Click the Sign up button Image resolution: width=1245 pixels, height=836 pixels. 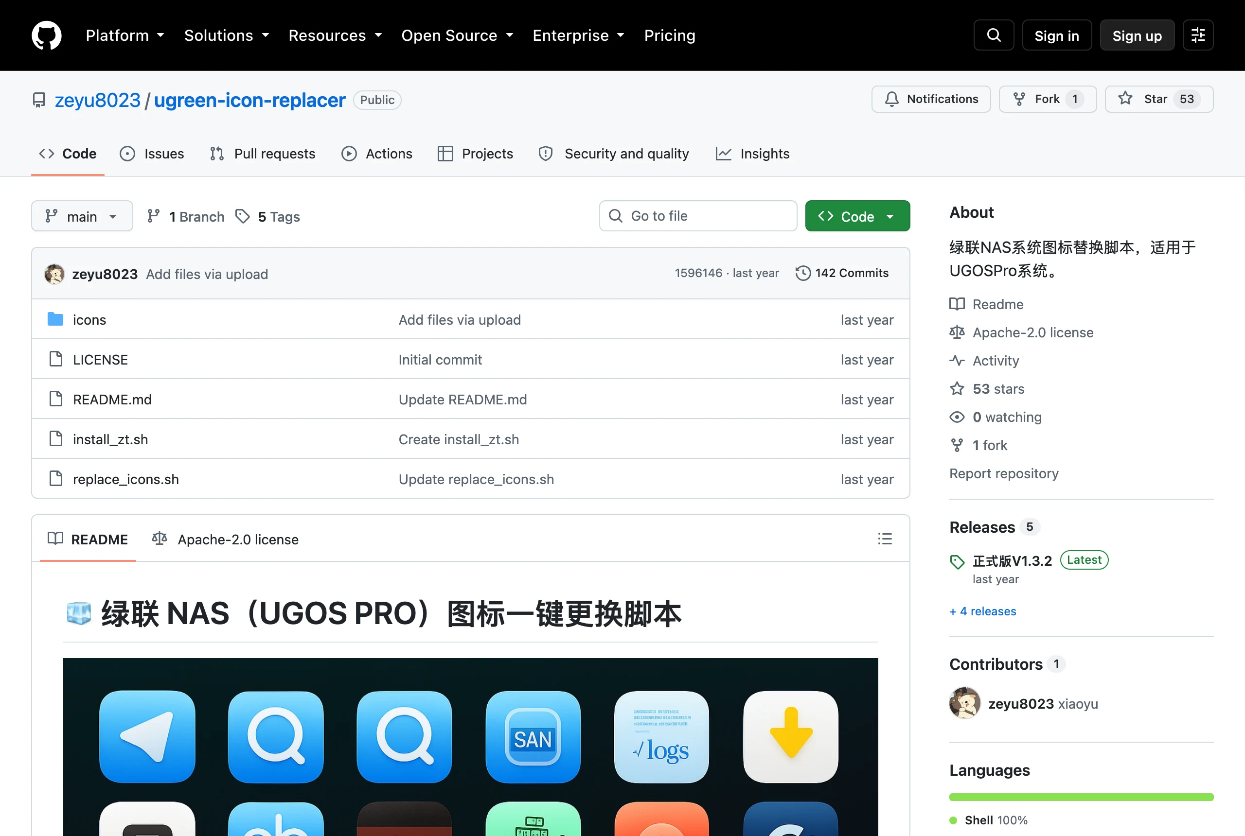point(1137,35)
